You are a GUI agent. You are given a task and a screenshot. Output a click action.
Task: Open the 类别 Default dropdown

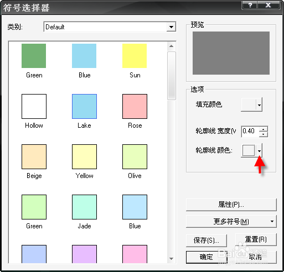pyautogui.click(x=171, y=27)
